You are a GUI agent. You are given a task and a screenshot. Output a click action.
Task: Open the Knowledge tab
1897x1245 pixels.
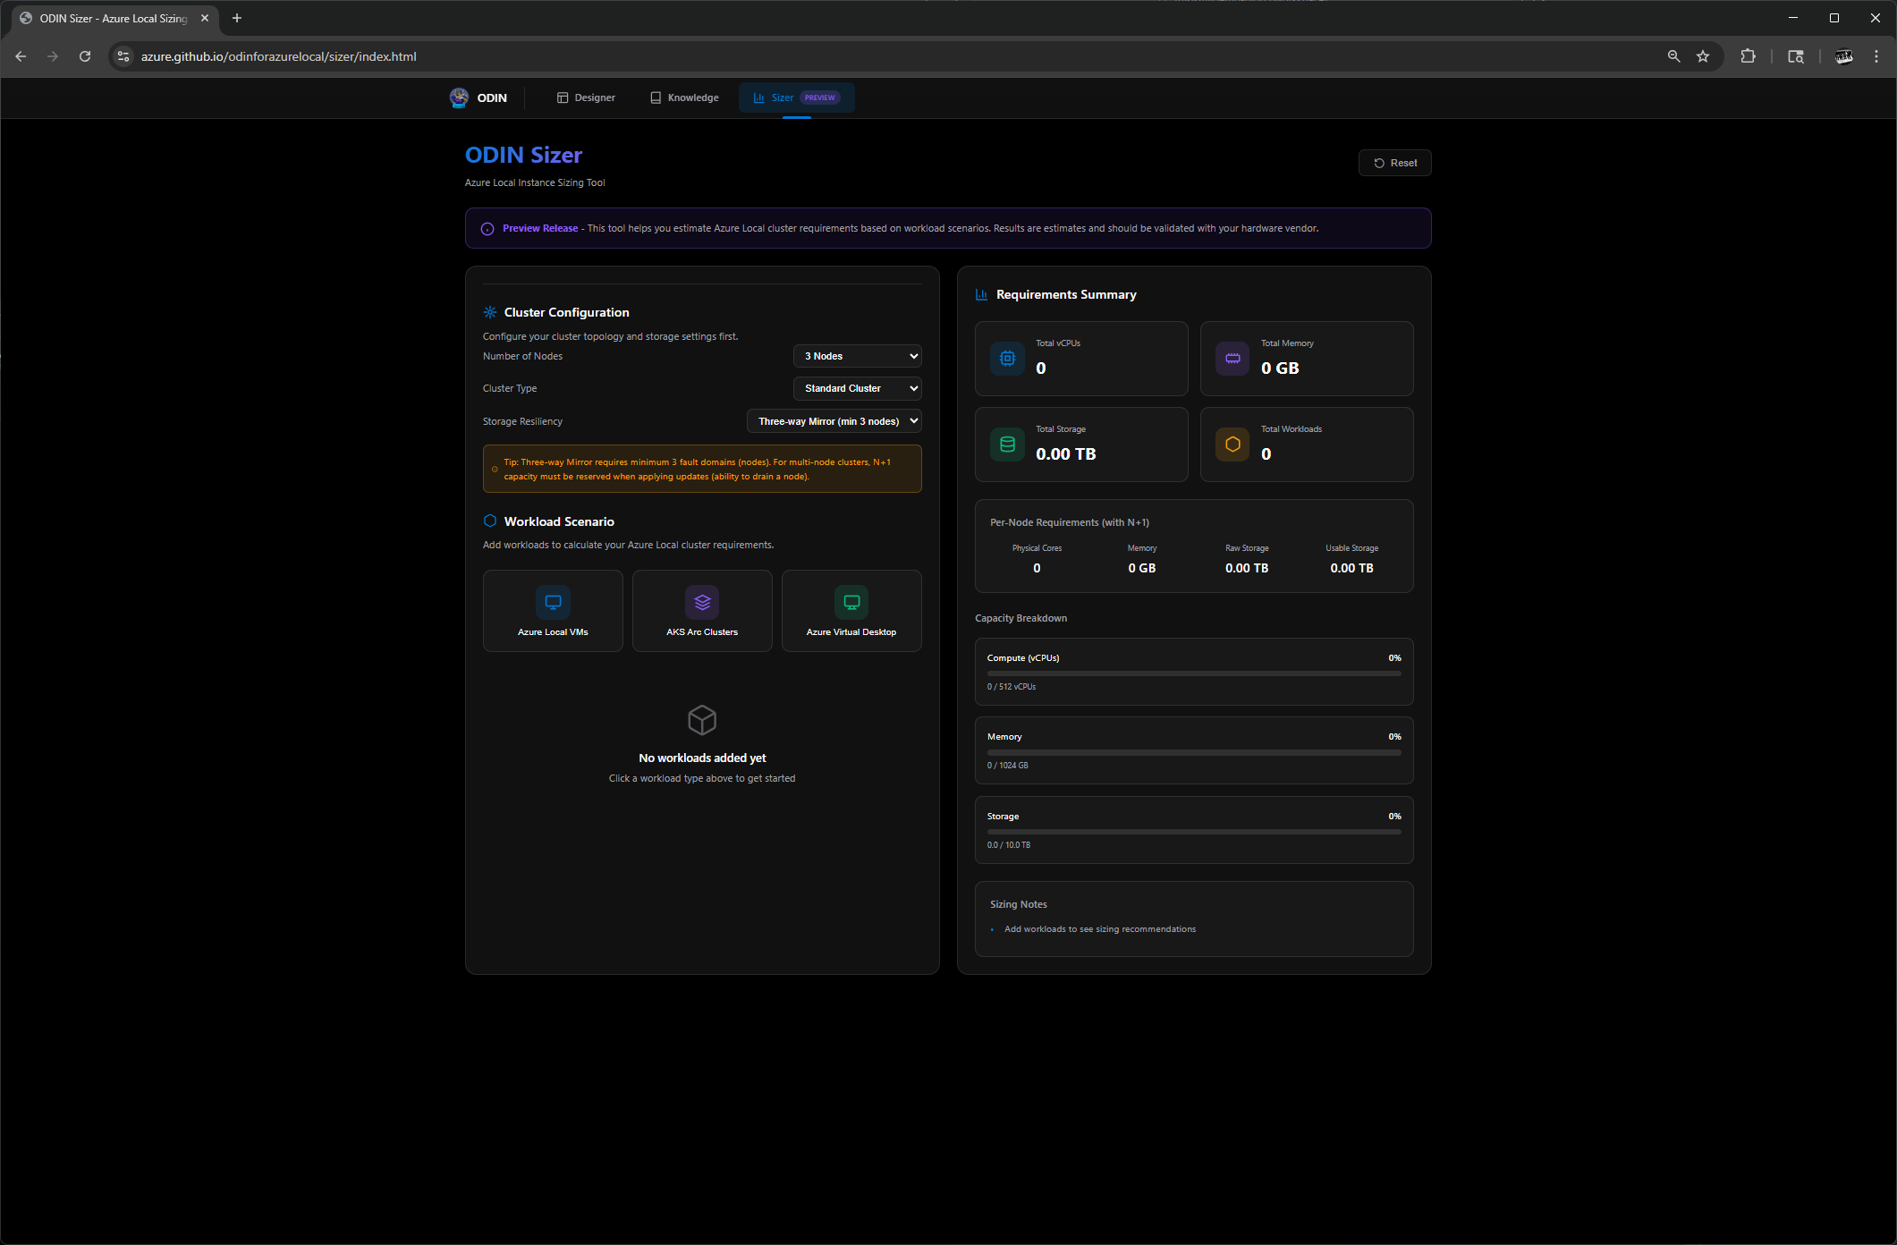684,97
